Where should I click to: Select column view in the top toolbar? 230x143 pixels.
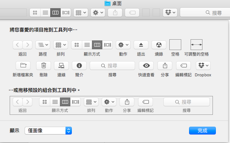pyautogui.click(x=55, y=13)
